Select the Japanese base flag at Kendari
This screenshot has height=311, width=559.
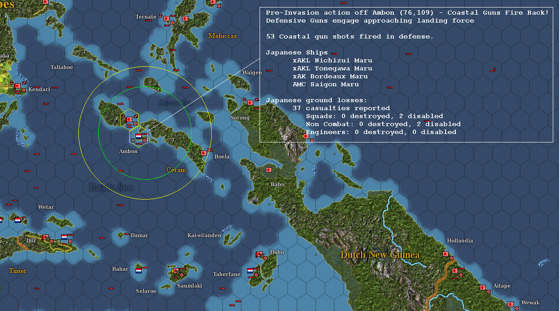(x=17, y=86)
